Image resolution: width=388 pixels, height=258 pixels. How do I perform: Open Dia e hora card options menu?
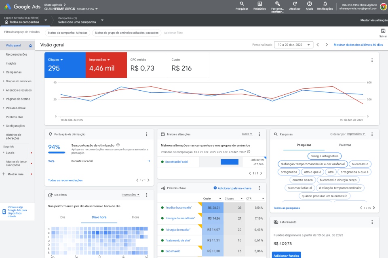(146, 195)
